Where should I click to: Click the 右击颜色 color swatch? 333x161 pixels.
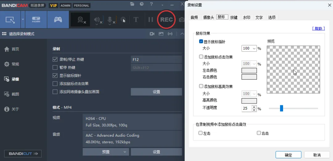coord(249,77)
